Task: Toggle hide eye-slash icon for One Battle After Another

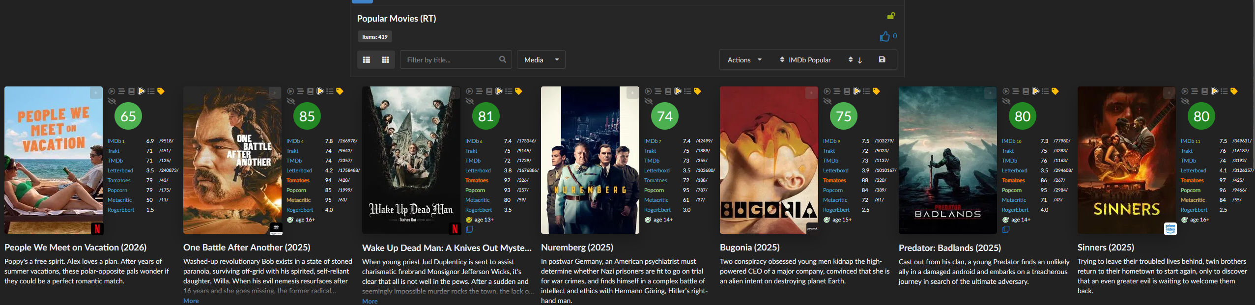Action: pos(291,101)
